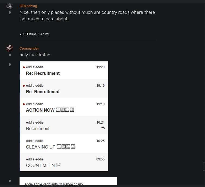205x187 pixels.
Task: Click Blitzschlag's profile avatar
Action: coord(10,6)
